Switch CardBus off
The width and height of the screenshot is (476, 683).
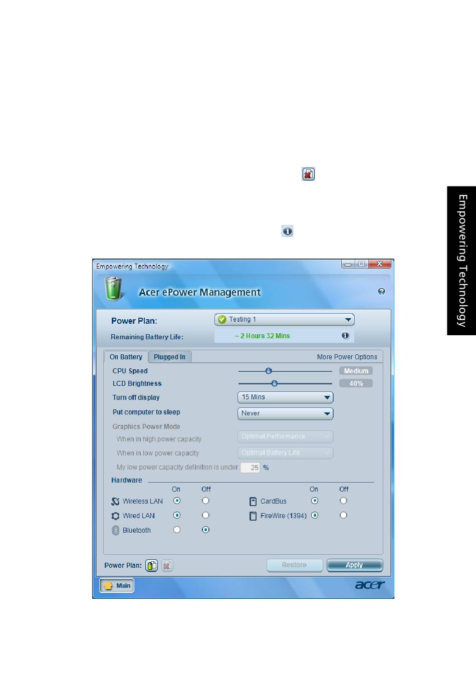tap(343, 501)
